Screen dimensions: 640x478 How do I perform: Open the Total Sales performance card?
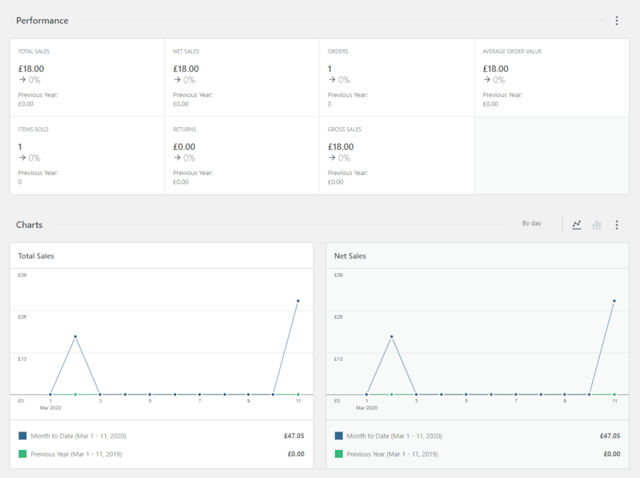[x=87, y=77]
